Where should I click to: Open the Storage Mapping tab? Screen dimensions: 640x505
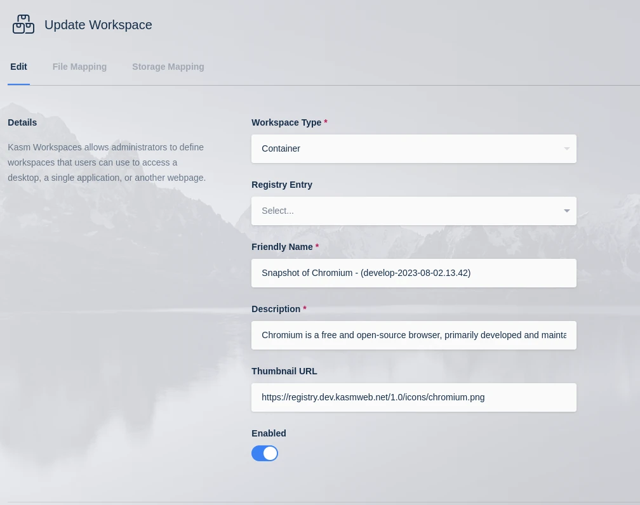(x=168, y=67)
